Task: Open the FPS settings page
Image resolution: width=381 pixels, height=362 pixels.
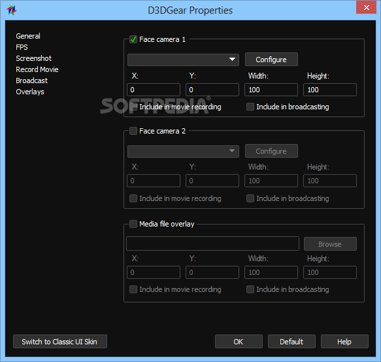Action: point(22,47)
